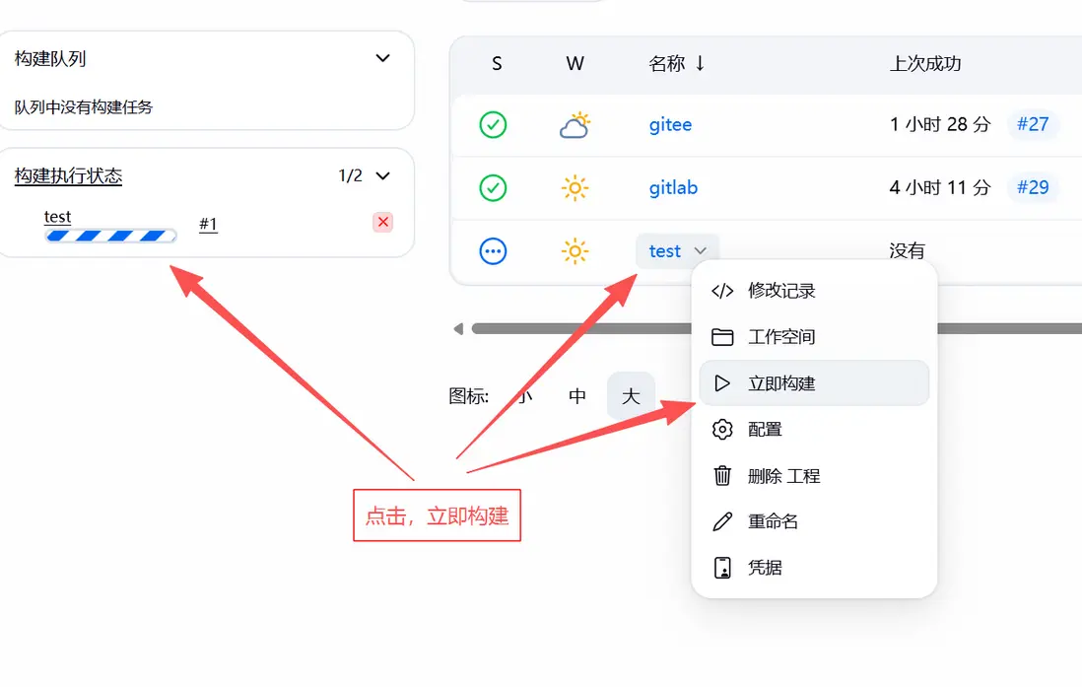The image size is (1082, 687).
Task: Set icon size to 中
Action: tap(576, 396)
